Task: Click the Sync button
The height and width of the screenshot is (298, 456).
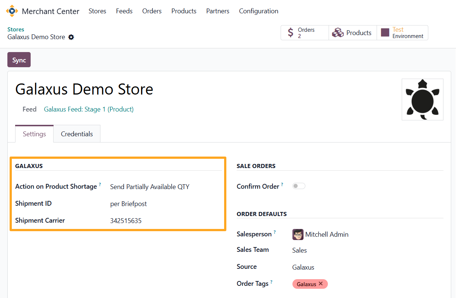Action: (19, 60)
